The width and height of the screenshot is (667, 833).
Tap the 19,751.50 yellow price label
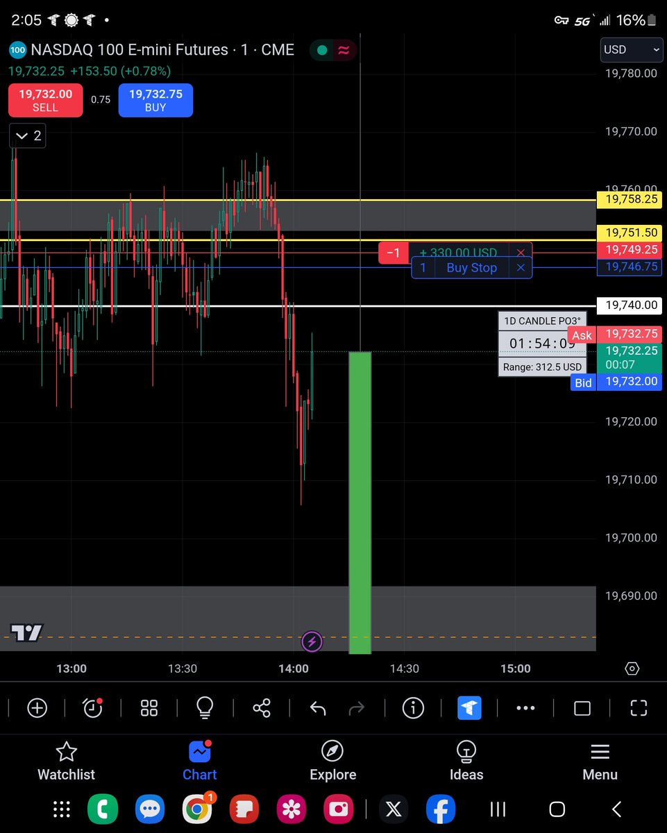630,233
